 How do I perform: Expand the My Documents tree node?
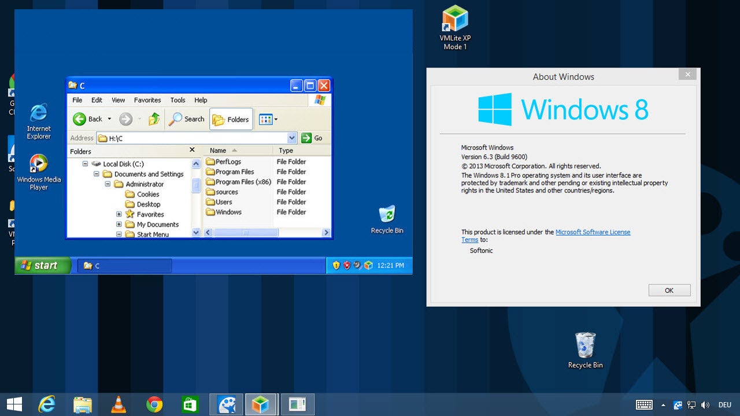[x=119, y=225]
